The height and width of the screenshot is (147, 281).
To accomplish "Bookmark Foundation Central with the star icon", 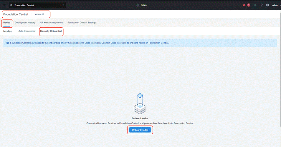I will pyautogui.click(x=63, y=5).
